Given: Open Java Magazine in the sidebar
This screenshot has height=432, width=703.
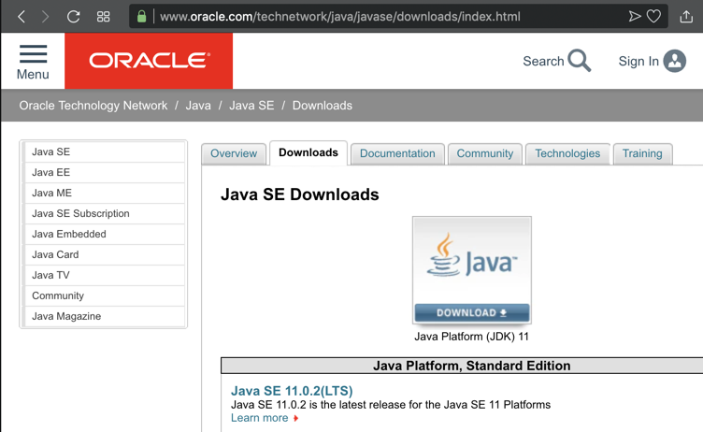Looking at the screenshot, I should point(104,316).
